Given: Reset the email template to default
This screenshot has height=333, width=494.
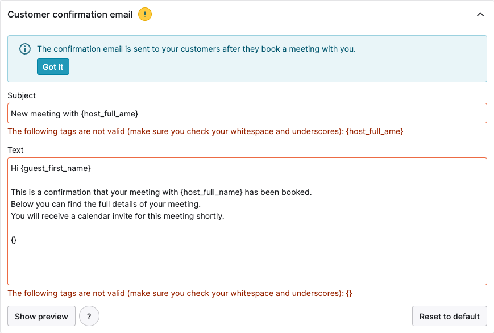Looking at the screenshot, I should [449, 316].
